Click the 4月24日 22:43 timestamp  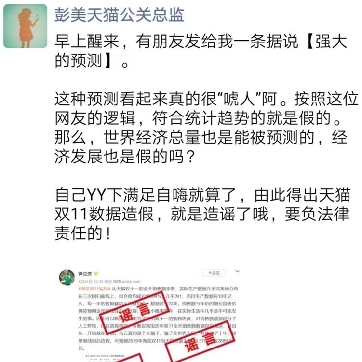(x=90, y=281)
